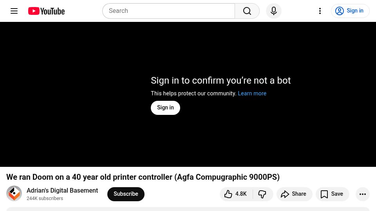Start voice search with microphone icon
The width and height of the screenshot is (376, 211).
(x=274, y=11)
